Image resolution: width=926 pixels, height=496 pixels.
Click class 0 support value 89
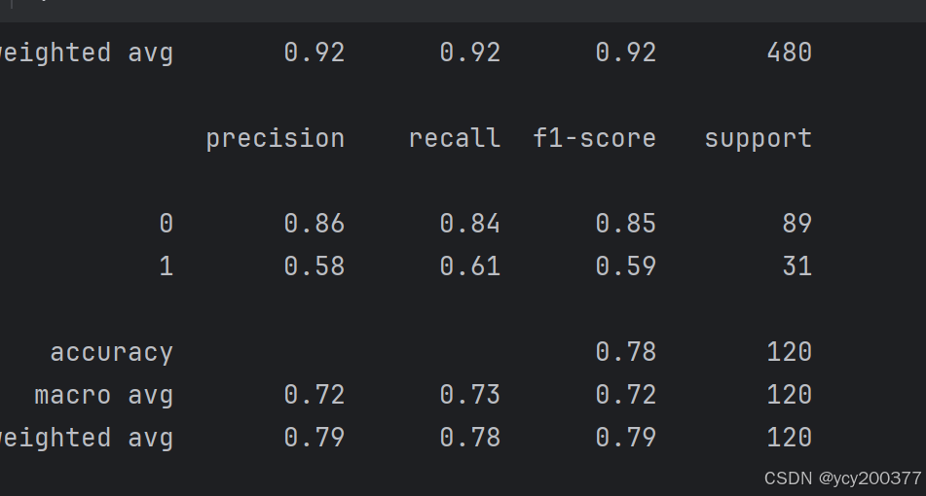click(797, 224)
